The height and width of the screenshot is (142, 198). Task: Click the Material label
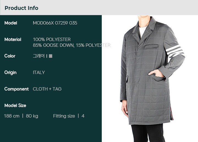pyautogui.click(x=13, y=39)
